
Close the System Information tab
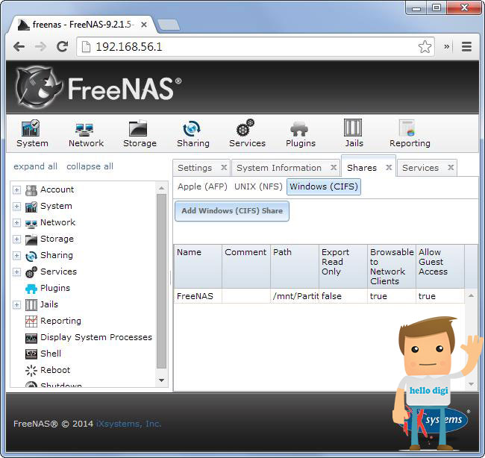click(334, 168)
